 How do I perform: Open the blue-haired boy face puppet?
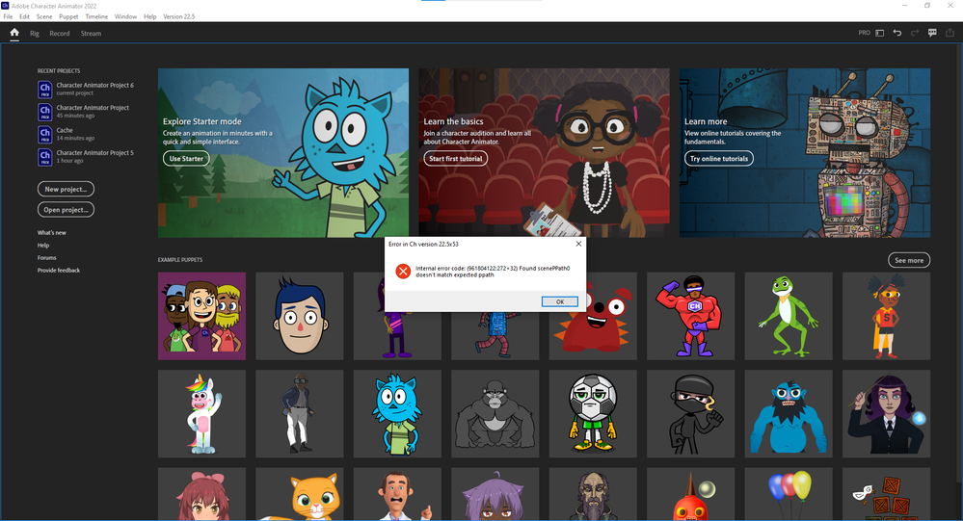tap(299, 316)
